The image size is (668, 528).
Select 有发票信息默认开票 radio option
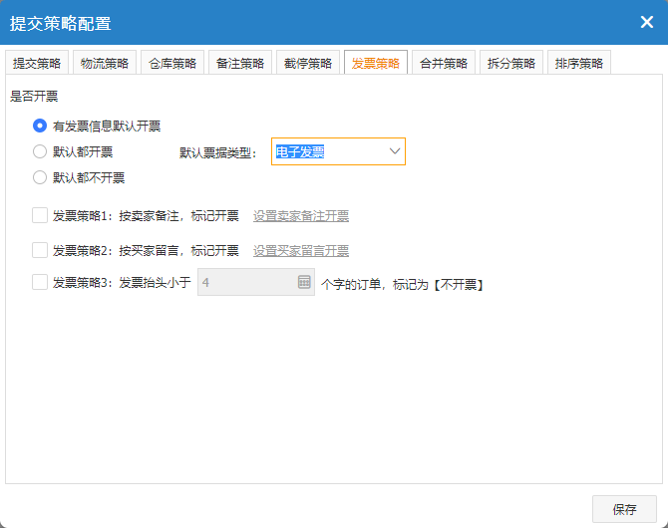click(x=40, y=126)
